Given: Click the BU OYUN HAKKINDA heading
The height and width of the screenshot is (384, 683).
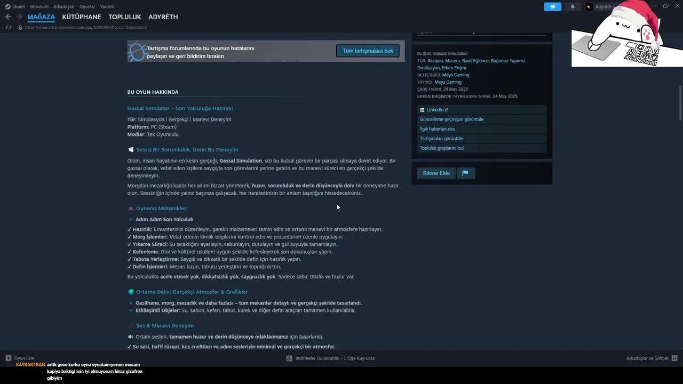Looking at the screenshot, I should coord(153,92).
